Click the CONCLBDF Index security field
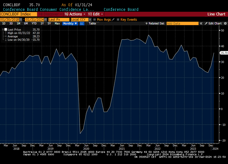This screenshot has height=164, width=228. pos(19,14)
